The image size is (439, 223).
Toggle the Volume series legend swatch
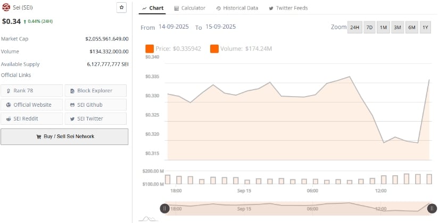tap(214, 49)
